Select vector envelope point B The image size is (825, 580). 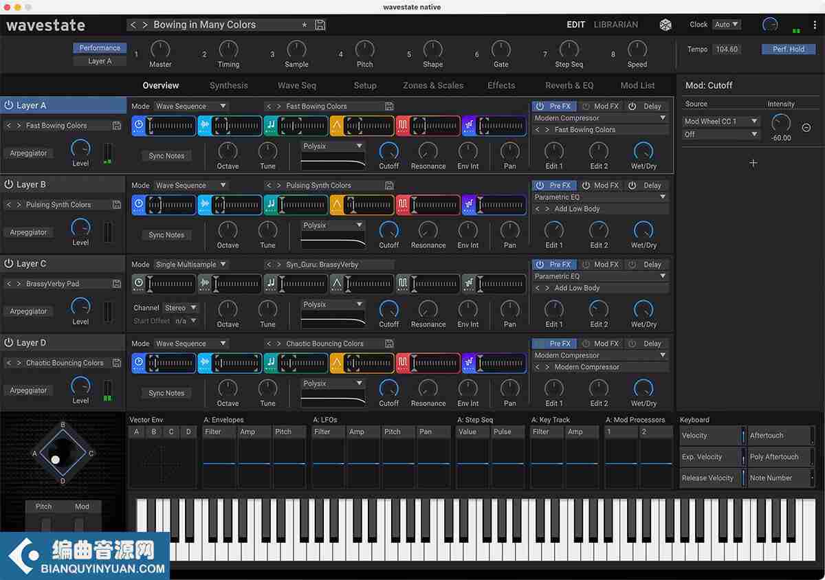pyautogui.click(x=153, y=432)
